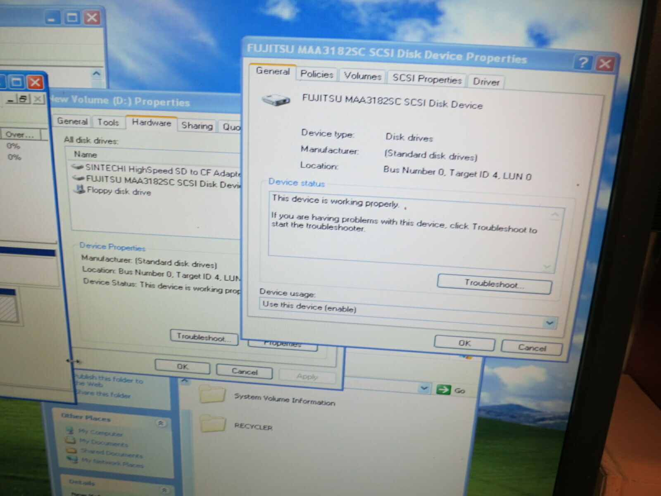The width and height of the screenshot is (661, 496).
Task: Click Cancel in New Volume properties
Action: coord(244,371)
